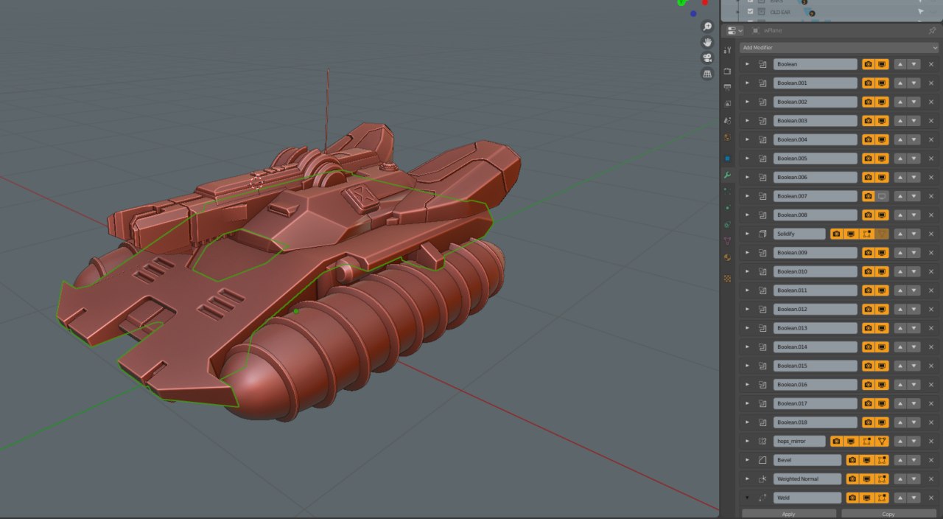Click the Solidify modifier name field
This screenshot has height=519, width=943.
799,234
